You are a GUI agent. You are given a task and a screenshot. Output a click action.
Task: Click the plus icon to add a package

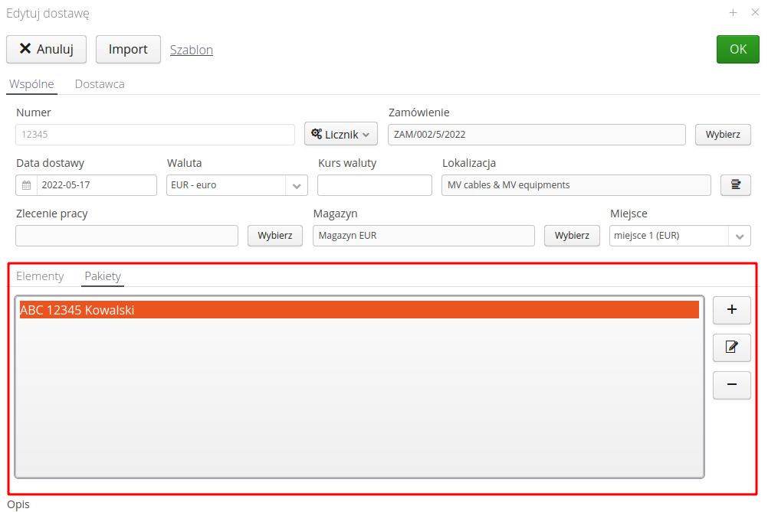coord(731,310)
